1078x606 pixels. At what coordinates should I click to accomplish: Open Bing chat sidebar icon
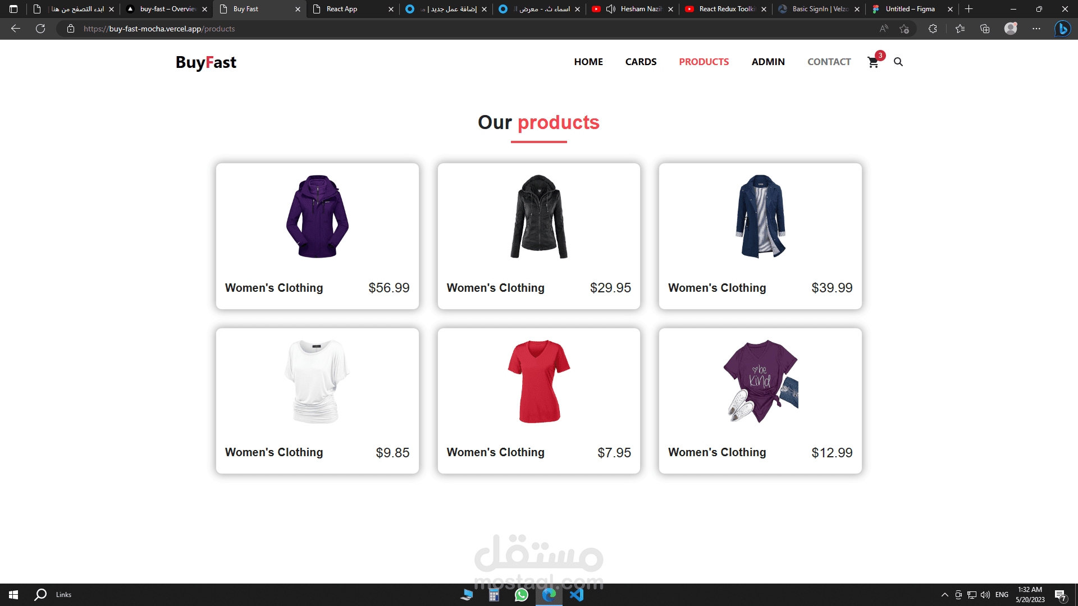(1062, 29)
